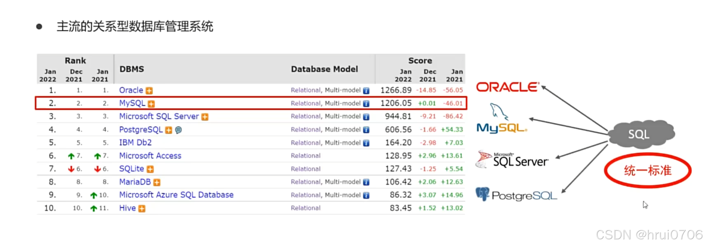This screenshot has height=246, width=704.
Task: Select MySQL's score 1206.05
Action: (x=396, y=103)
